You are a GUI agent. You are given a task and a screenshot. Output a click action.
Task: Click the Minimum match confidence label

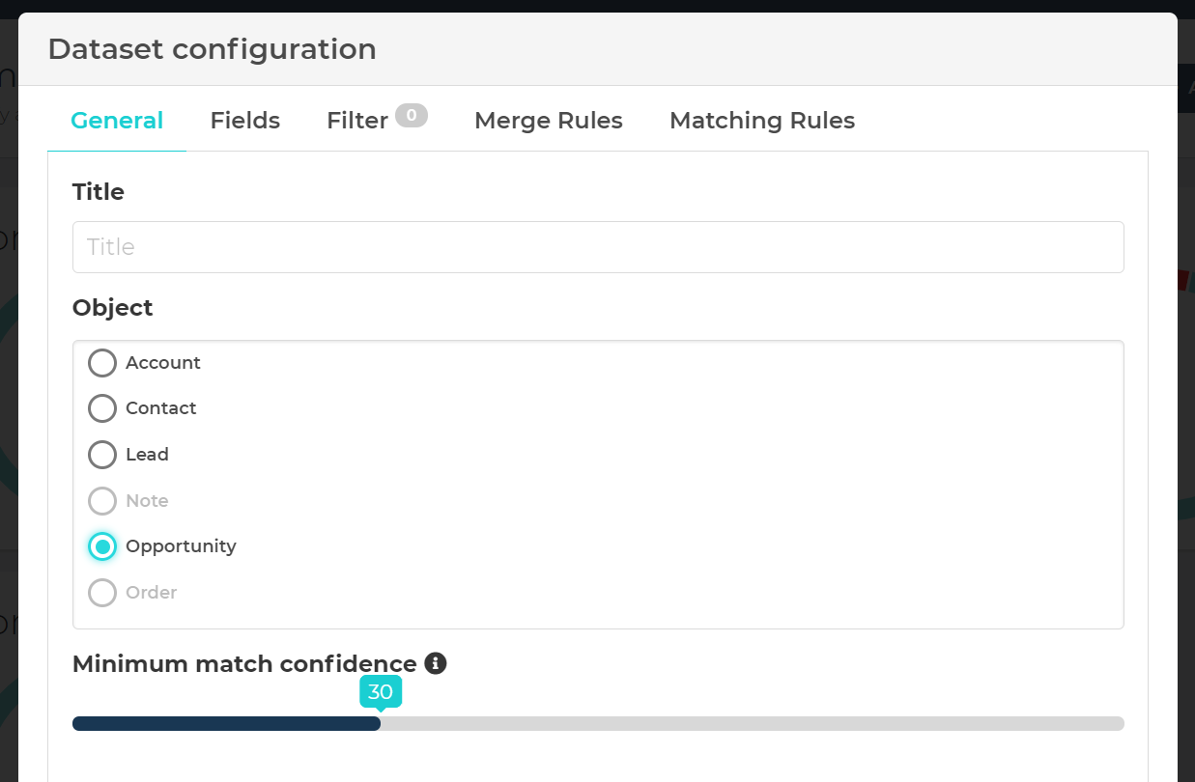pyautogui.click(x=244, y=664)
